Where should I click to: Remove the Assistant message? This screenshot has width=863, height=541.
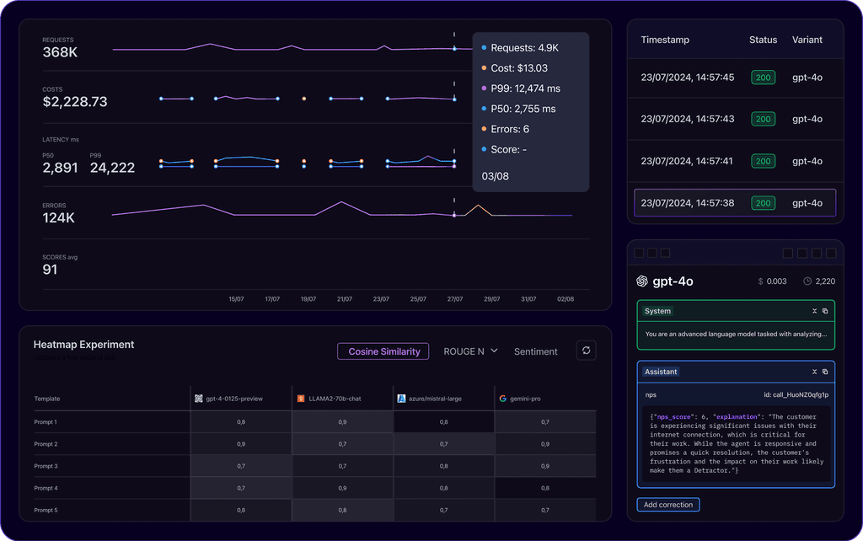(x=814, y=372)
